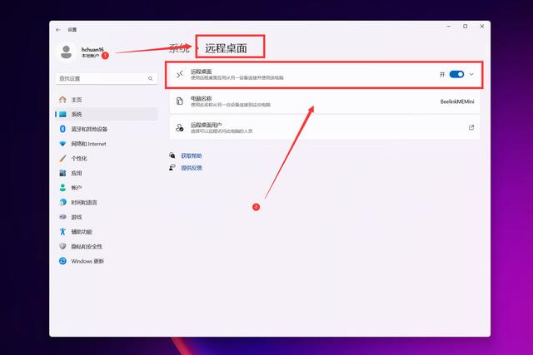Open 辅助功能 settings
Screen dimensions: 533x355
[106, 231]
